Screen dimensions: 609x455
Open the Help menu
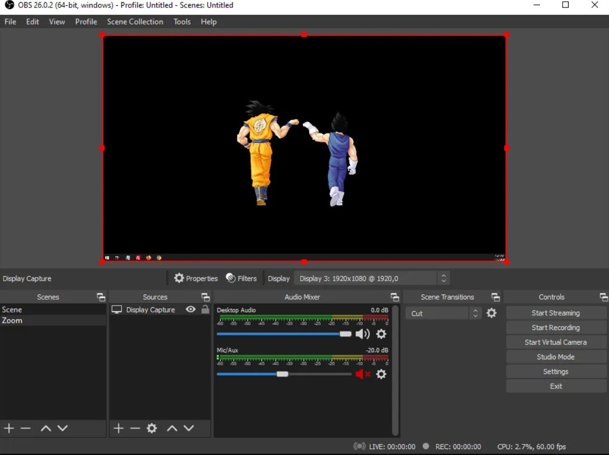pos(208,22)
